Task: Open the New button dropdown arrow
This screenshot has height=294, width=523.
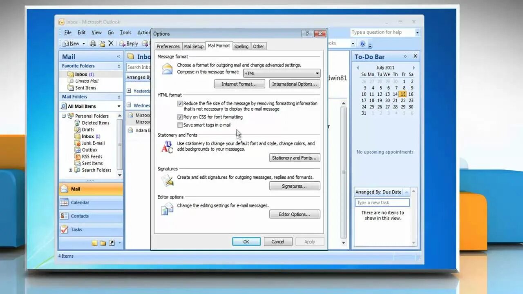Action: [84, 44]
